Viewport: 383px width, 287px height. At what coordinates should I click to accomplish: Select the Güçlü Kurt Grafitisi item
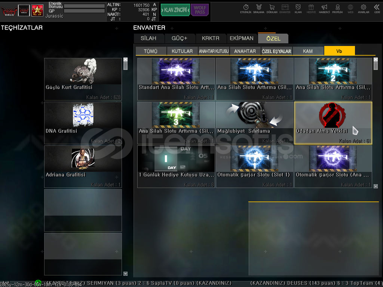click(83, 79)
